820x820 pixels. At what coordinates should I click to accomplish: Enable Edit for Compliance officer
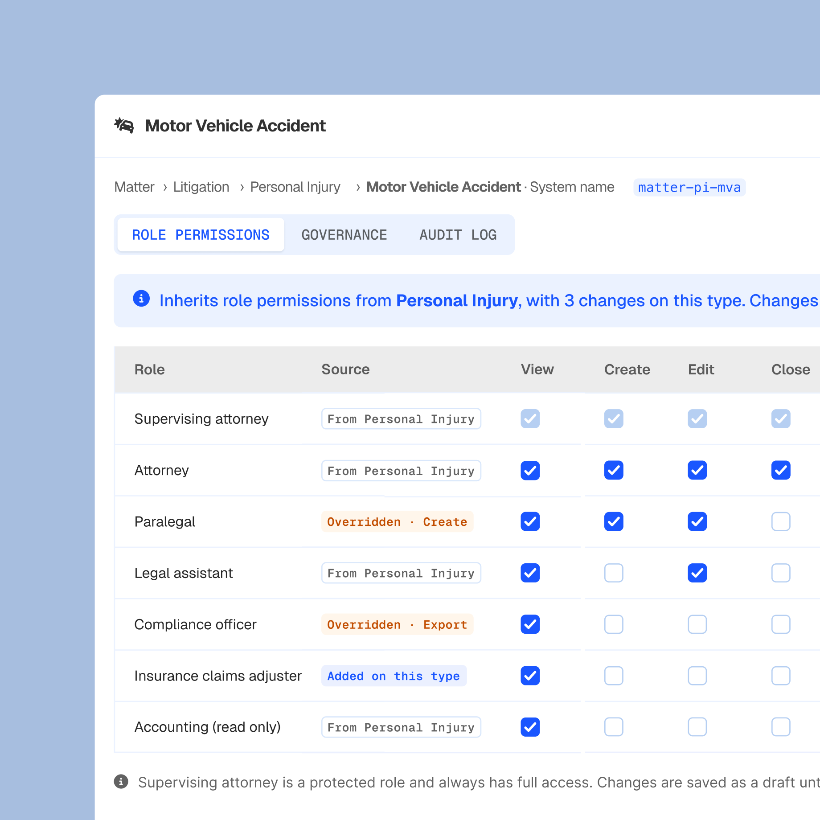click(697, 624)
